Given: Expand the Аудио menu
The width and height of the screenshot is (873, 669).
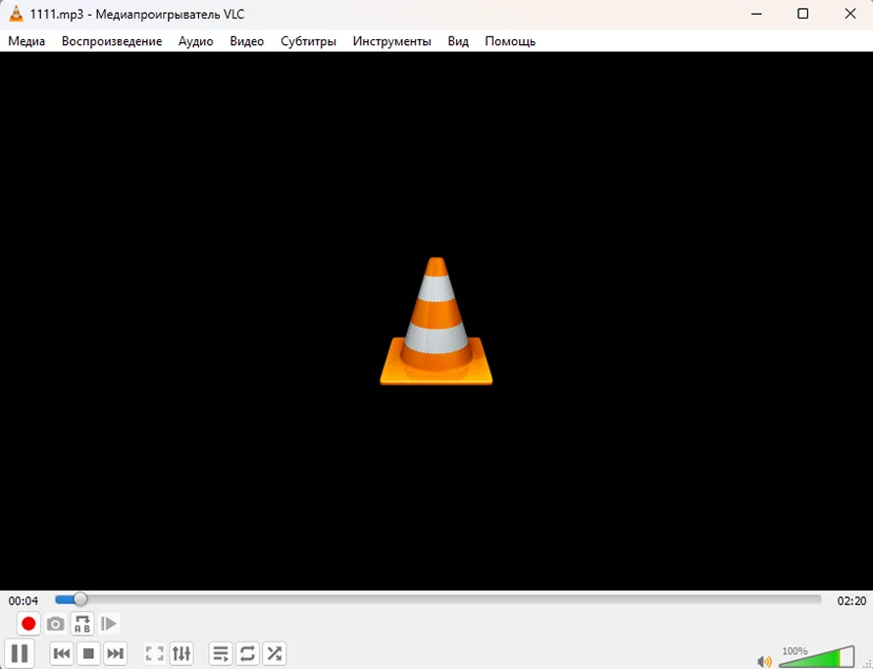Looking at the screenshot, I should [196, 41].
